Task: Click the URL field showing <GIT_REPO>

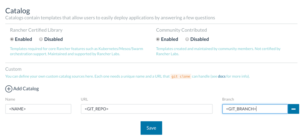Action: point(147,109)
